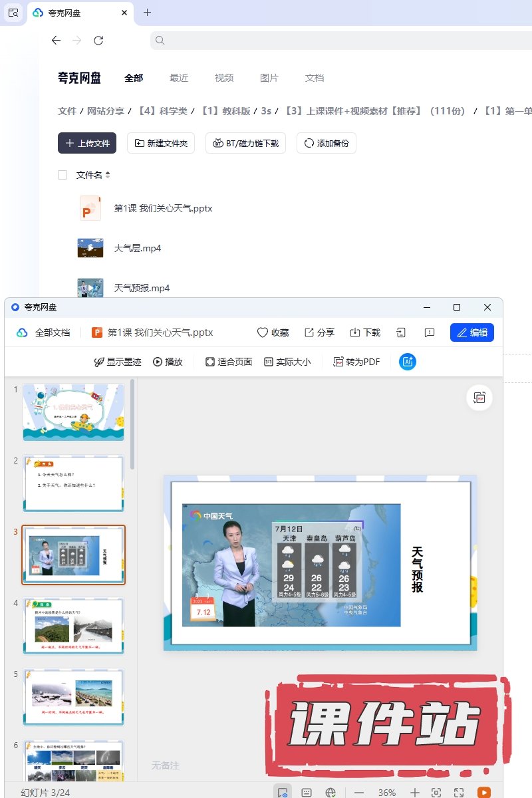Click the 转为PDF convert button
532x798 pixels.
click(356, 362)
